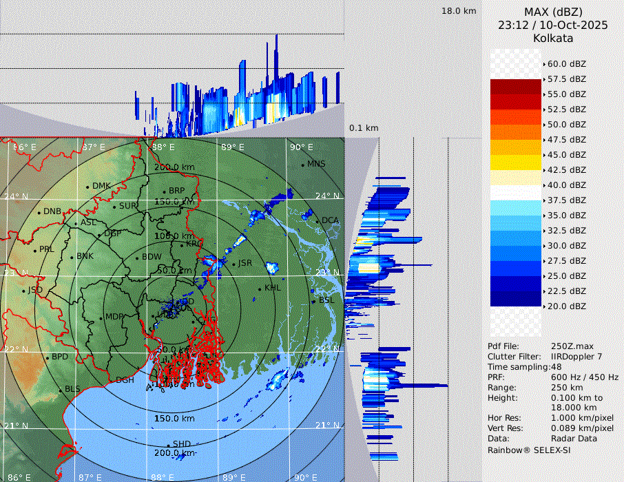Click the Rainbow SELEX-SI credit text
Image resolution: width=624 pixels, height=482 pixels.
click(x=529, y=450)
